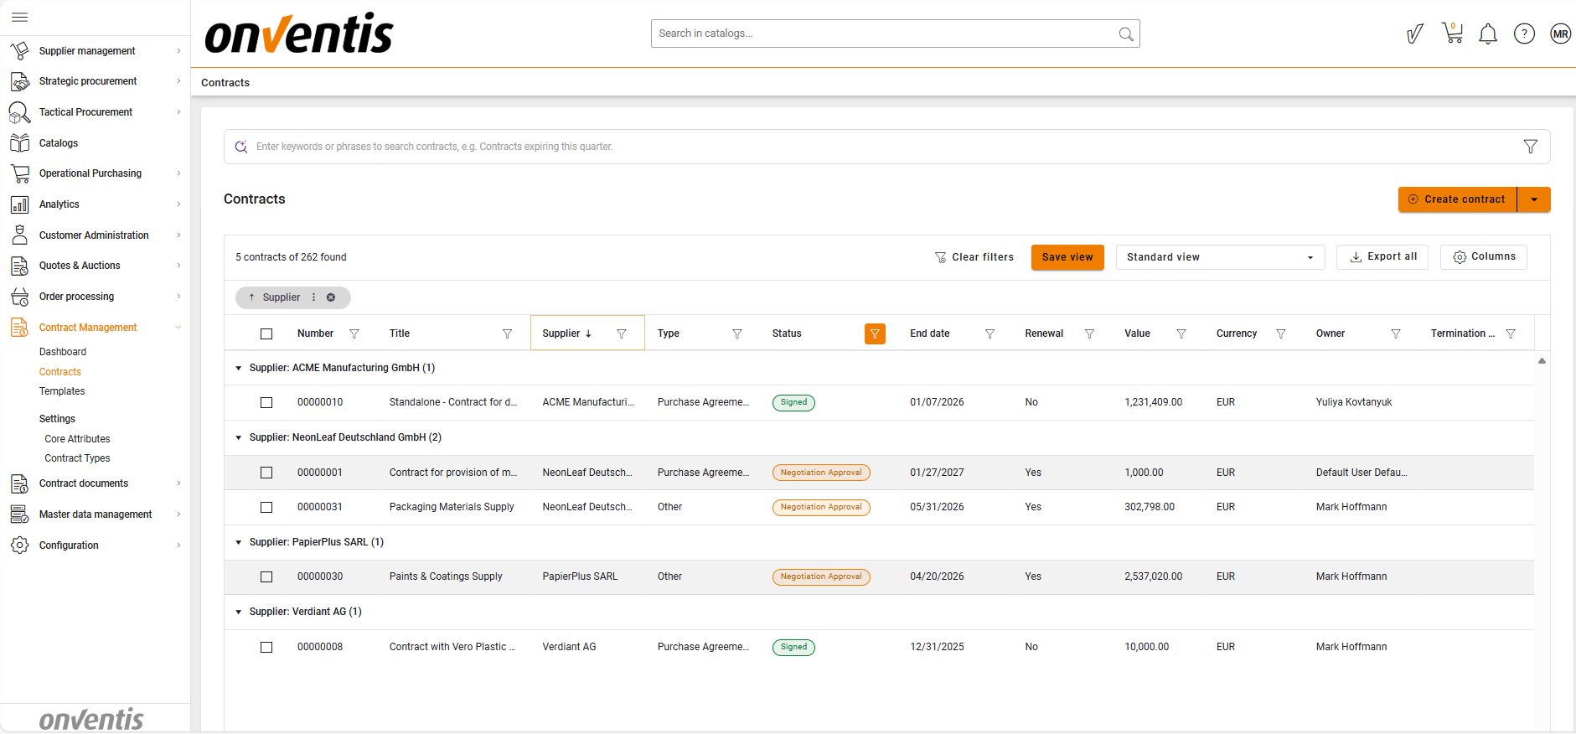Open the MR user profile avatar
The height and width of the screenshot is (734, 1576).
click(1559, 34)
